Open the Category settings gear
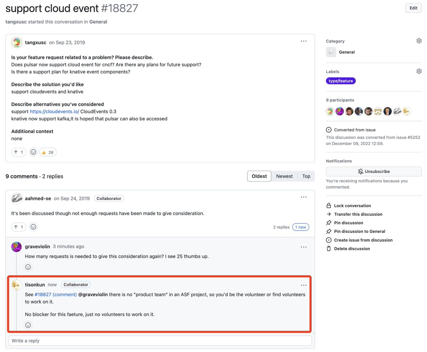Image resolution: width=427 pixels, height=352 pixels. [x=419, y=41]
